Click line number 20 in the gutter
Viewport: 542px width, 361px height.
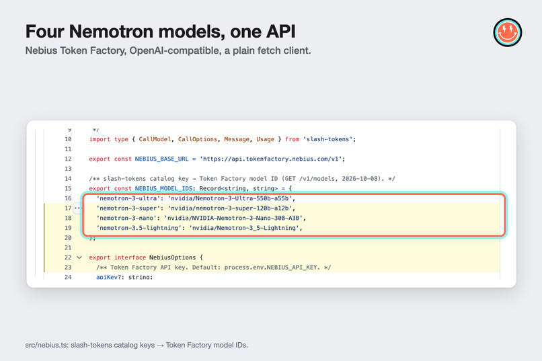(68, 238)
